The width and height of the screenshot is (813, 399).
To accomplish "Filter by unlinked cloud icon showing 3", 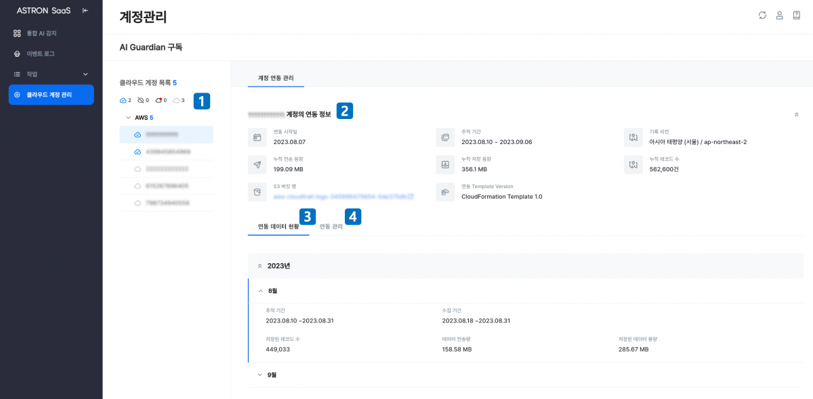I will (176, 100).
